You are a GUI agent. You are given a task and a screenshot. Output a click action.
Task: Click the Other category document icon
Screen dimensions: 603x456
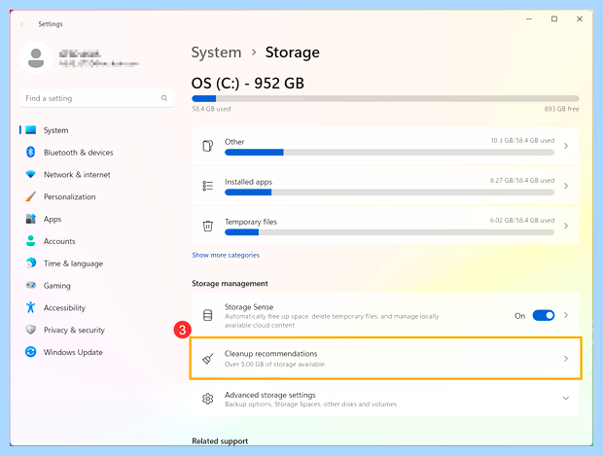pyautogui.click(x=208, y=146)
